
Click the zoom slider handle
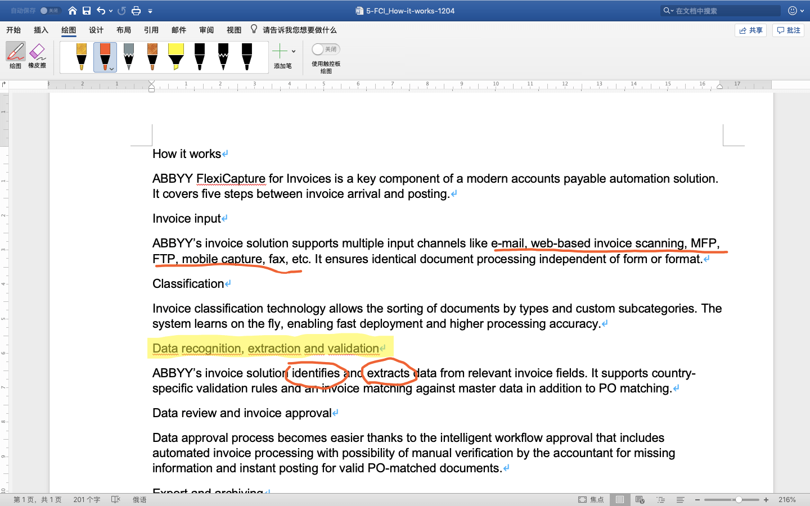[x=739, y=500]
